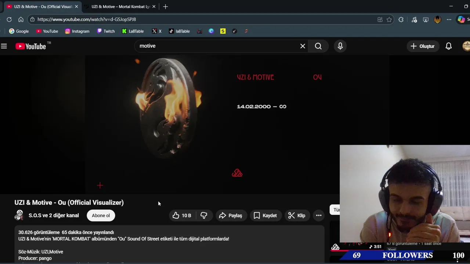Clear the search text 'motive'
This screenshot has width=470, height=264.
[x=303, y=46]
